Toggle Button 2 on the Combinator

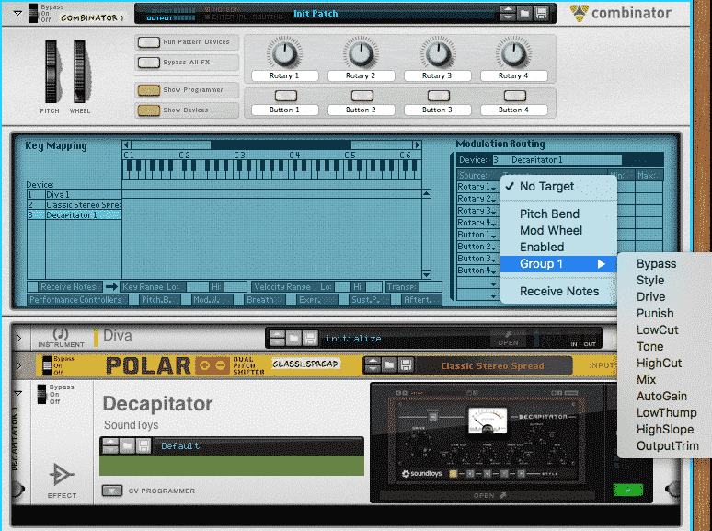[362, 96]
